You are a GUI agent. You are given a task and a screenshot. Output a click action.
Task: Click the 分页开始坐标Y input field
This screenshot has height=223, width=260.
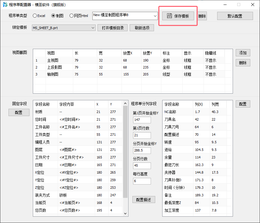coord(142,150)
